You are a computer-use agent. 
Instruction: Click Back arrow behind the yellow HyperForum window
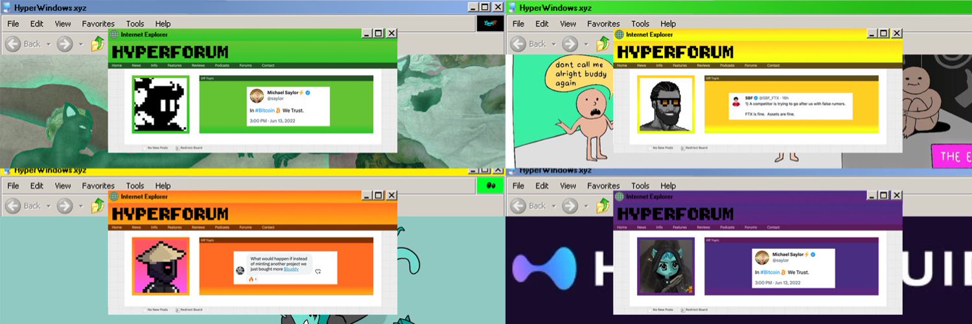(x=518, y=44)
